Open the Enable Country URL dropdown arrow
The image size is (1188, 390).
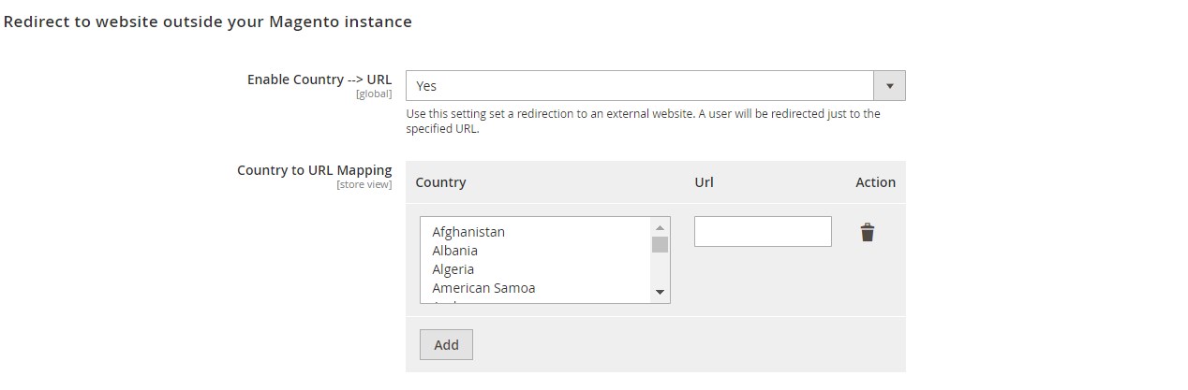point(889,86)
